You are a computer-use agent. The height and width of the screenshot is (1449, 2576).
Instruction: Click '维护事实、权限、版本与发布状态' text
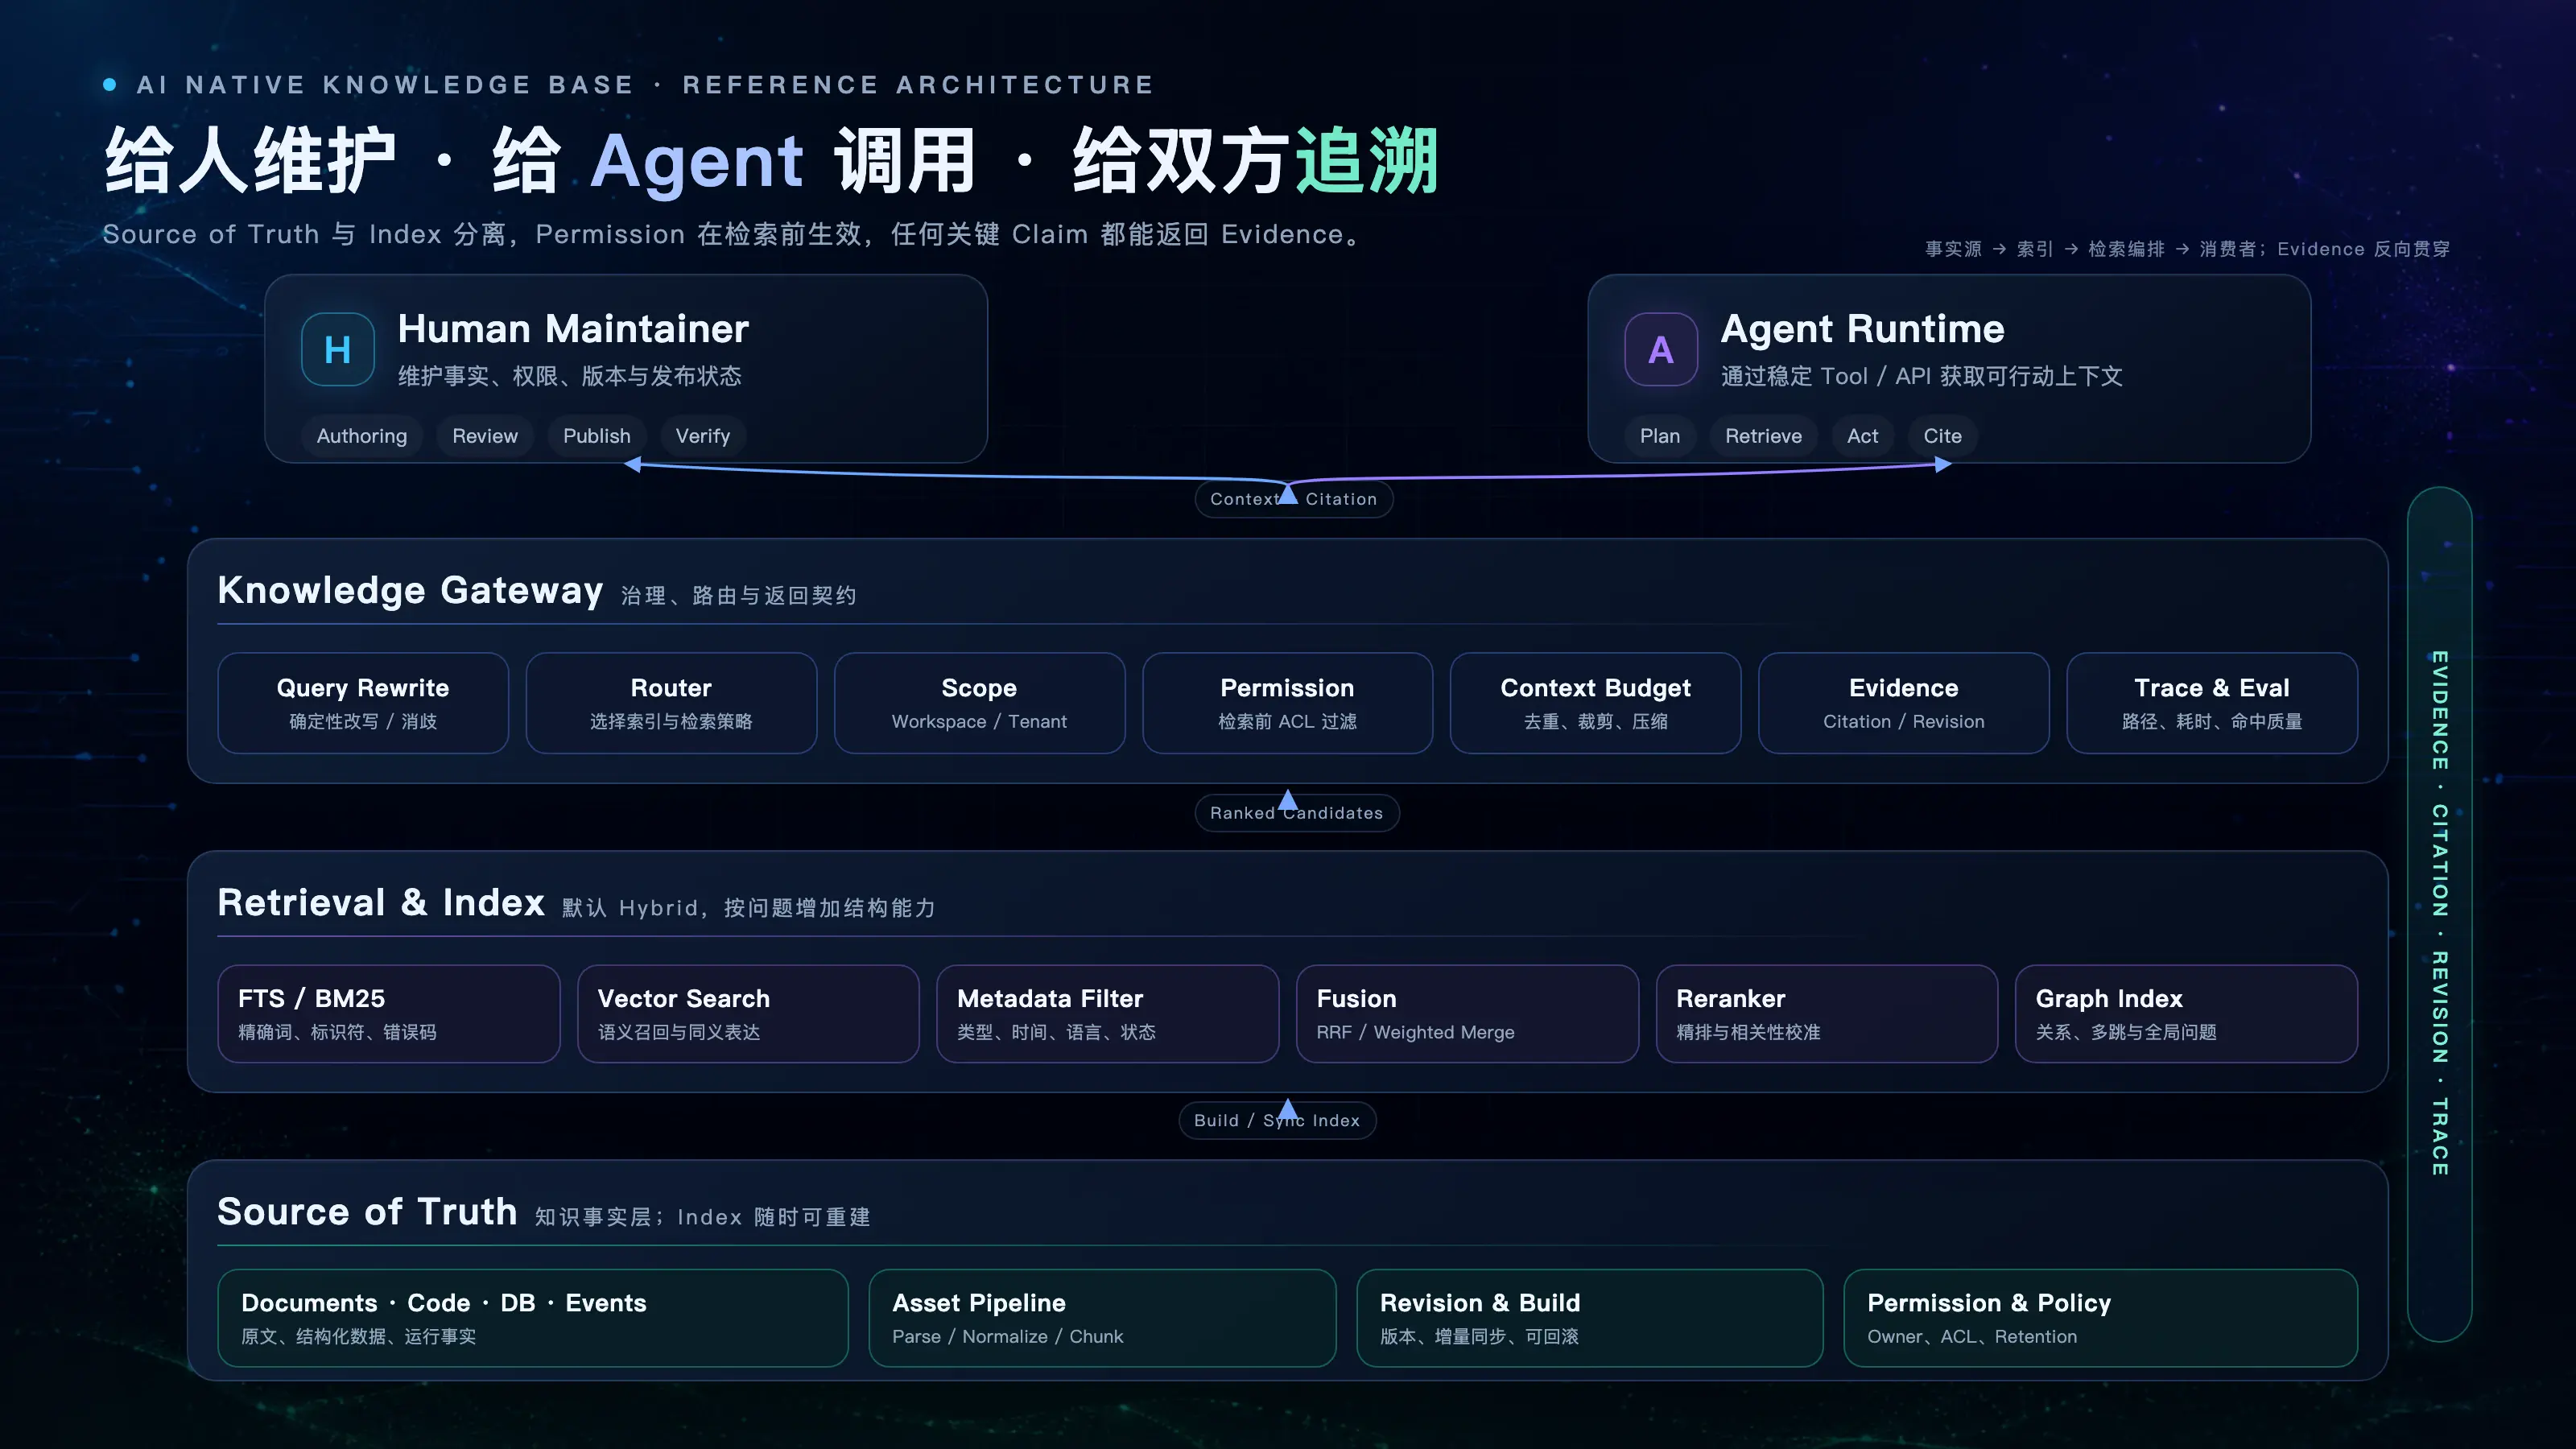[x=570, y=376]
